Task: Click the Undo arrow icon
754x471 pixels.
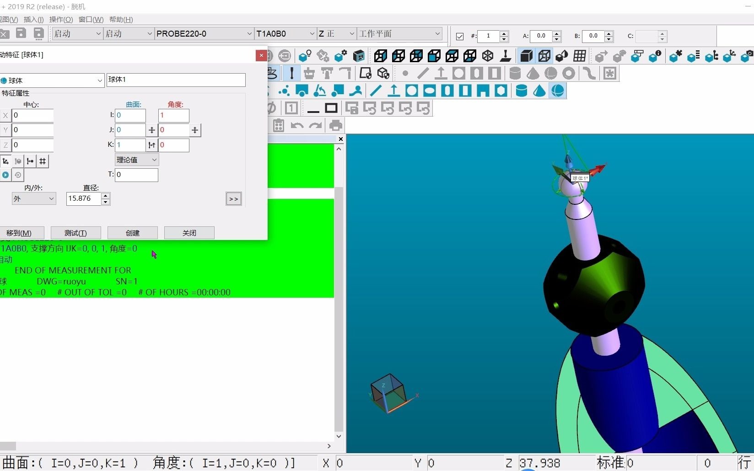Action: coord(297,125)
